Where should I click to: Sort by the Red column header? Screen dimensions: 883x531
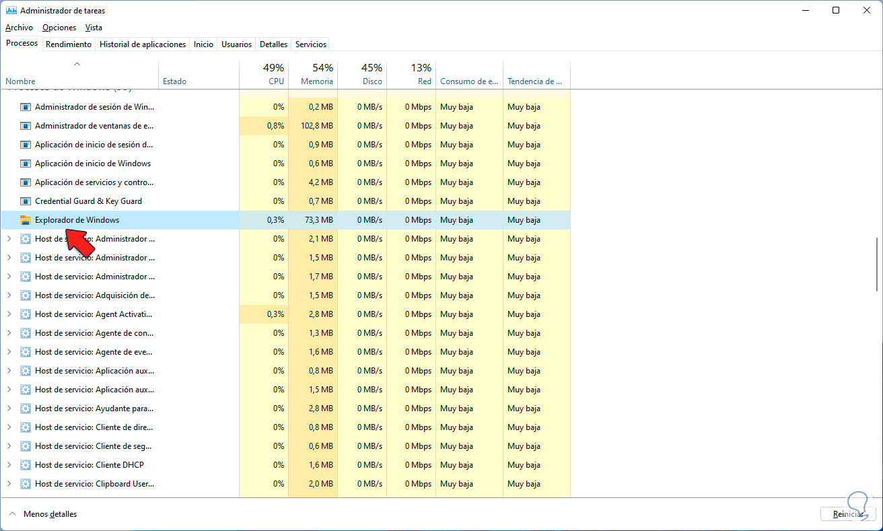pyautogui.click(x=411, y=75)
